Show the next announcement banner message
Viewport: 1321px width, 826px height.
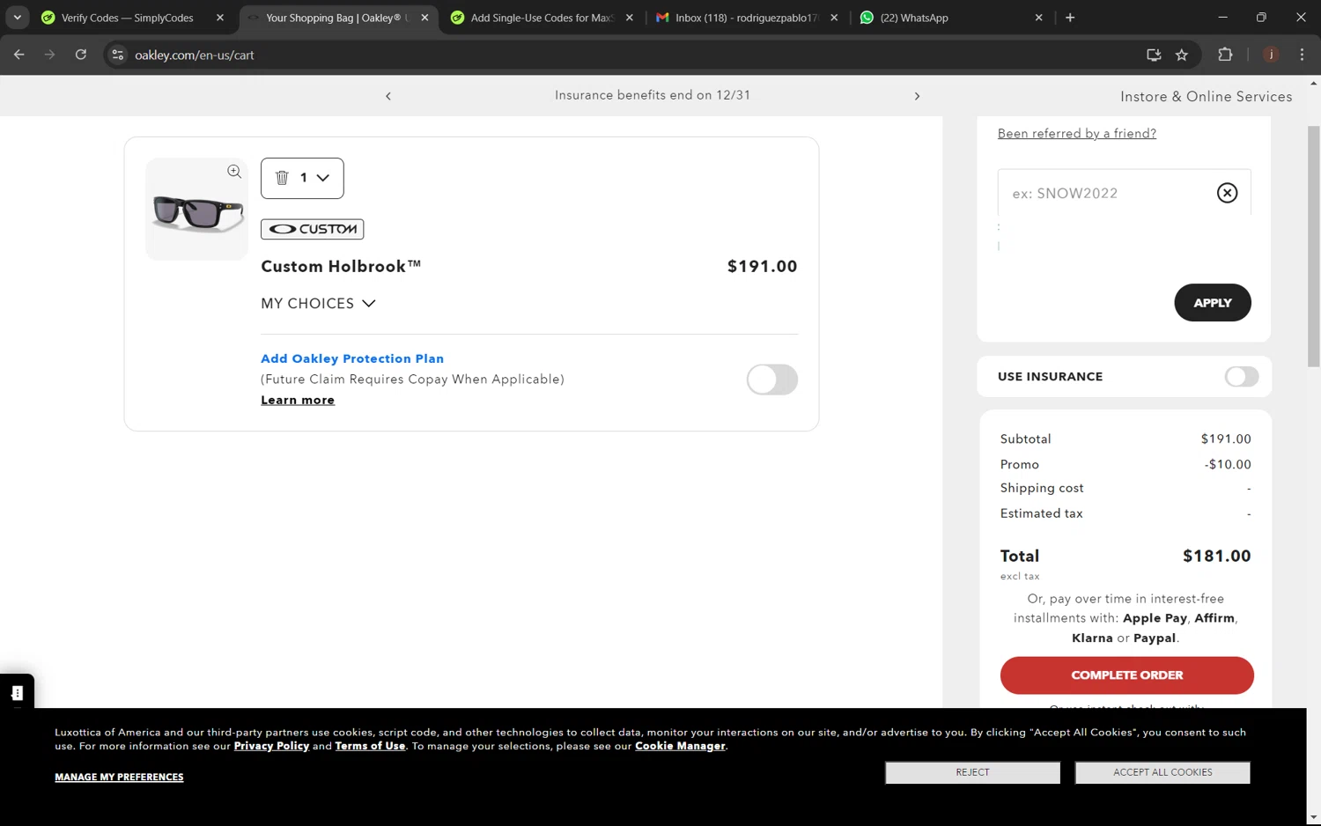click(x=917, y=96)
